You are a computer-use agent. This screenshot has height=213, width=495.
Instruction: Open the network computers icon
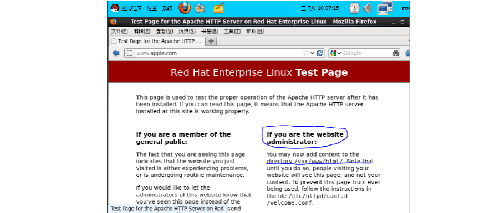(385, 8)
